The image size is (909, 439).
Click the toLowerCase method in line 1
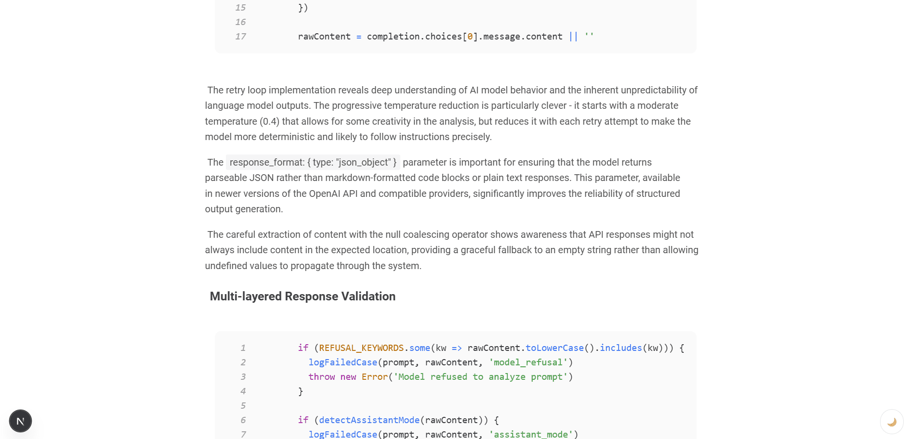554,348
